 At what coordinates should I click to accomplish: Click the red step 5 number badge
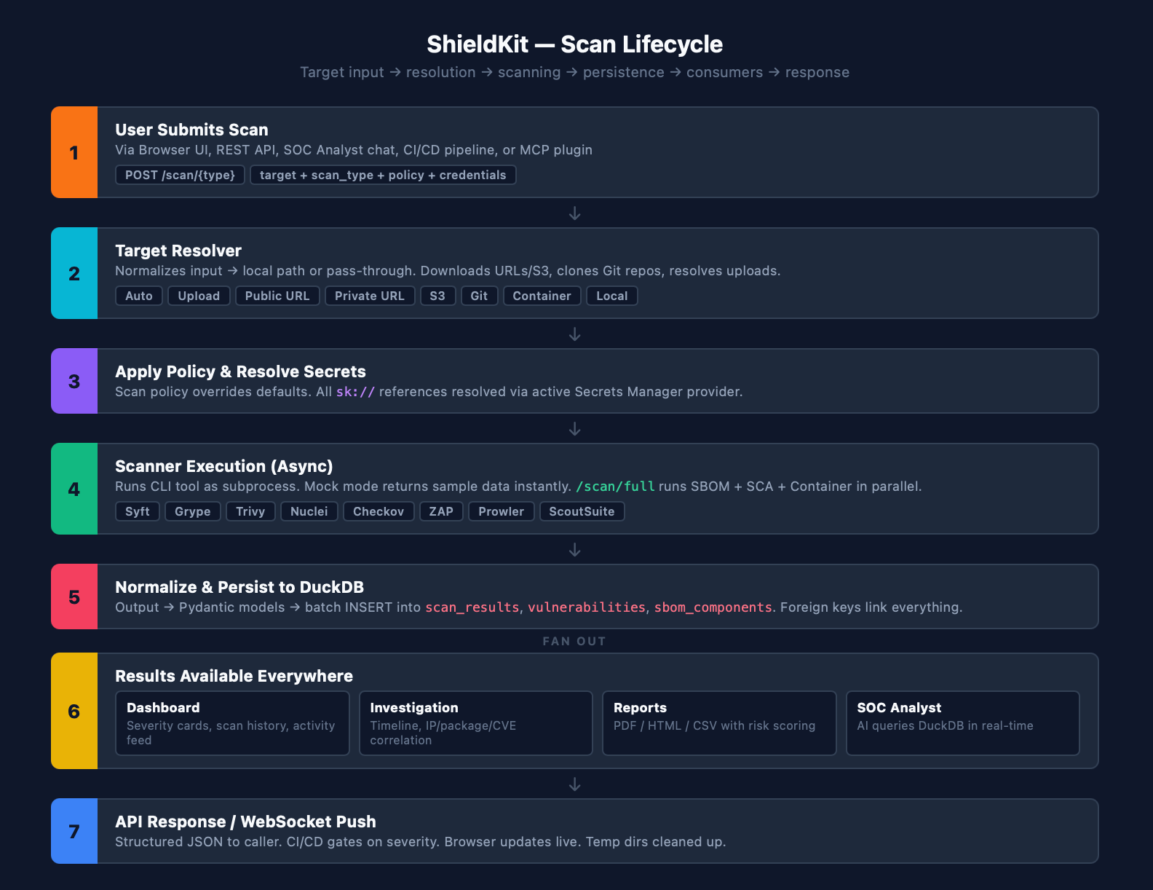point(74,596)
